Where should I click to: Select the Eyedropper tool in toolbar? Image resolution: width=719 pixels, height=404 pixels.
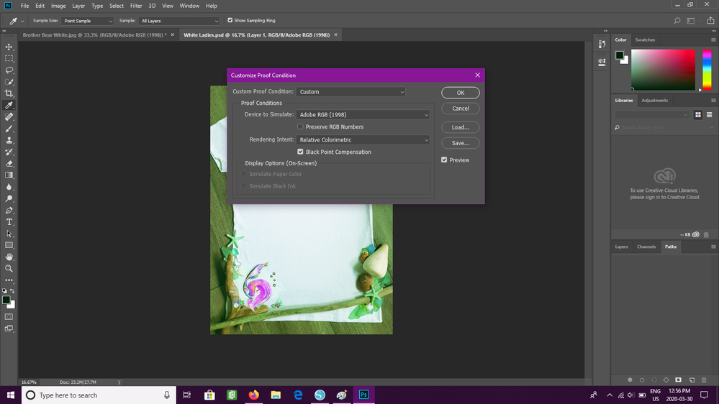click(x=9, y=106)
